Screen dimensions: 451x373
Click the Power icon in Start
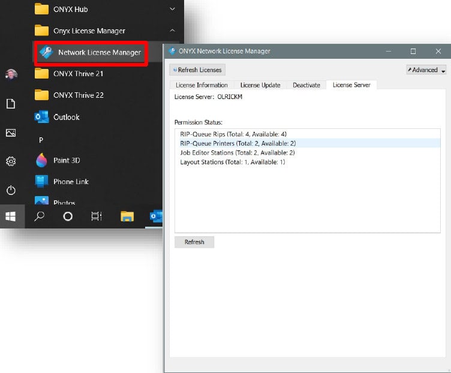[x=11, y=190]
